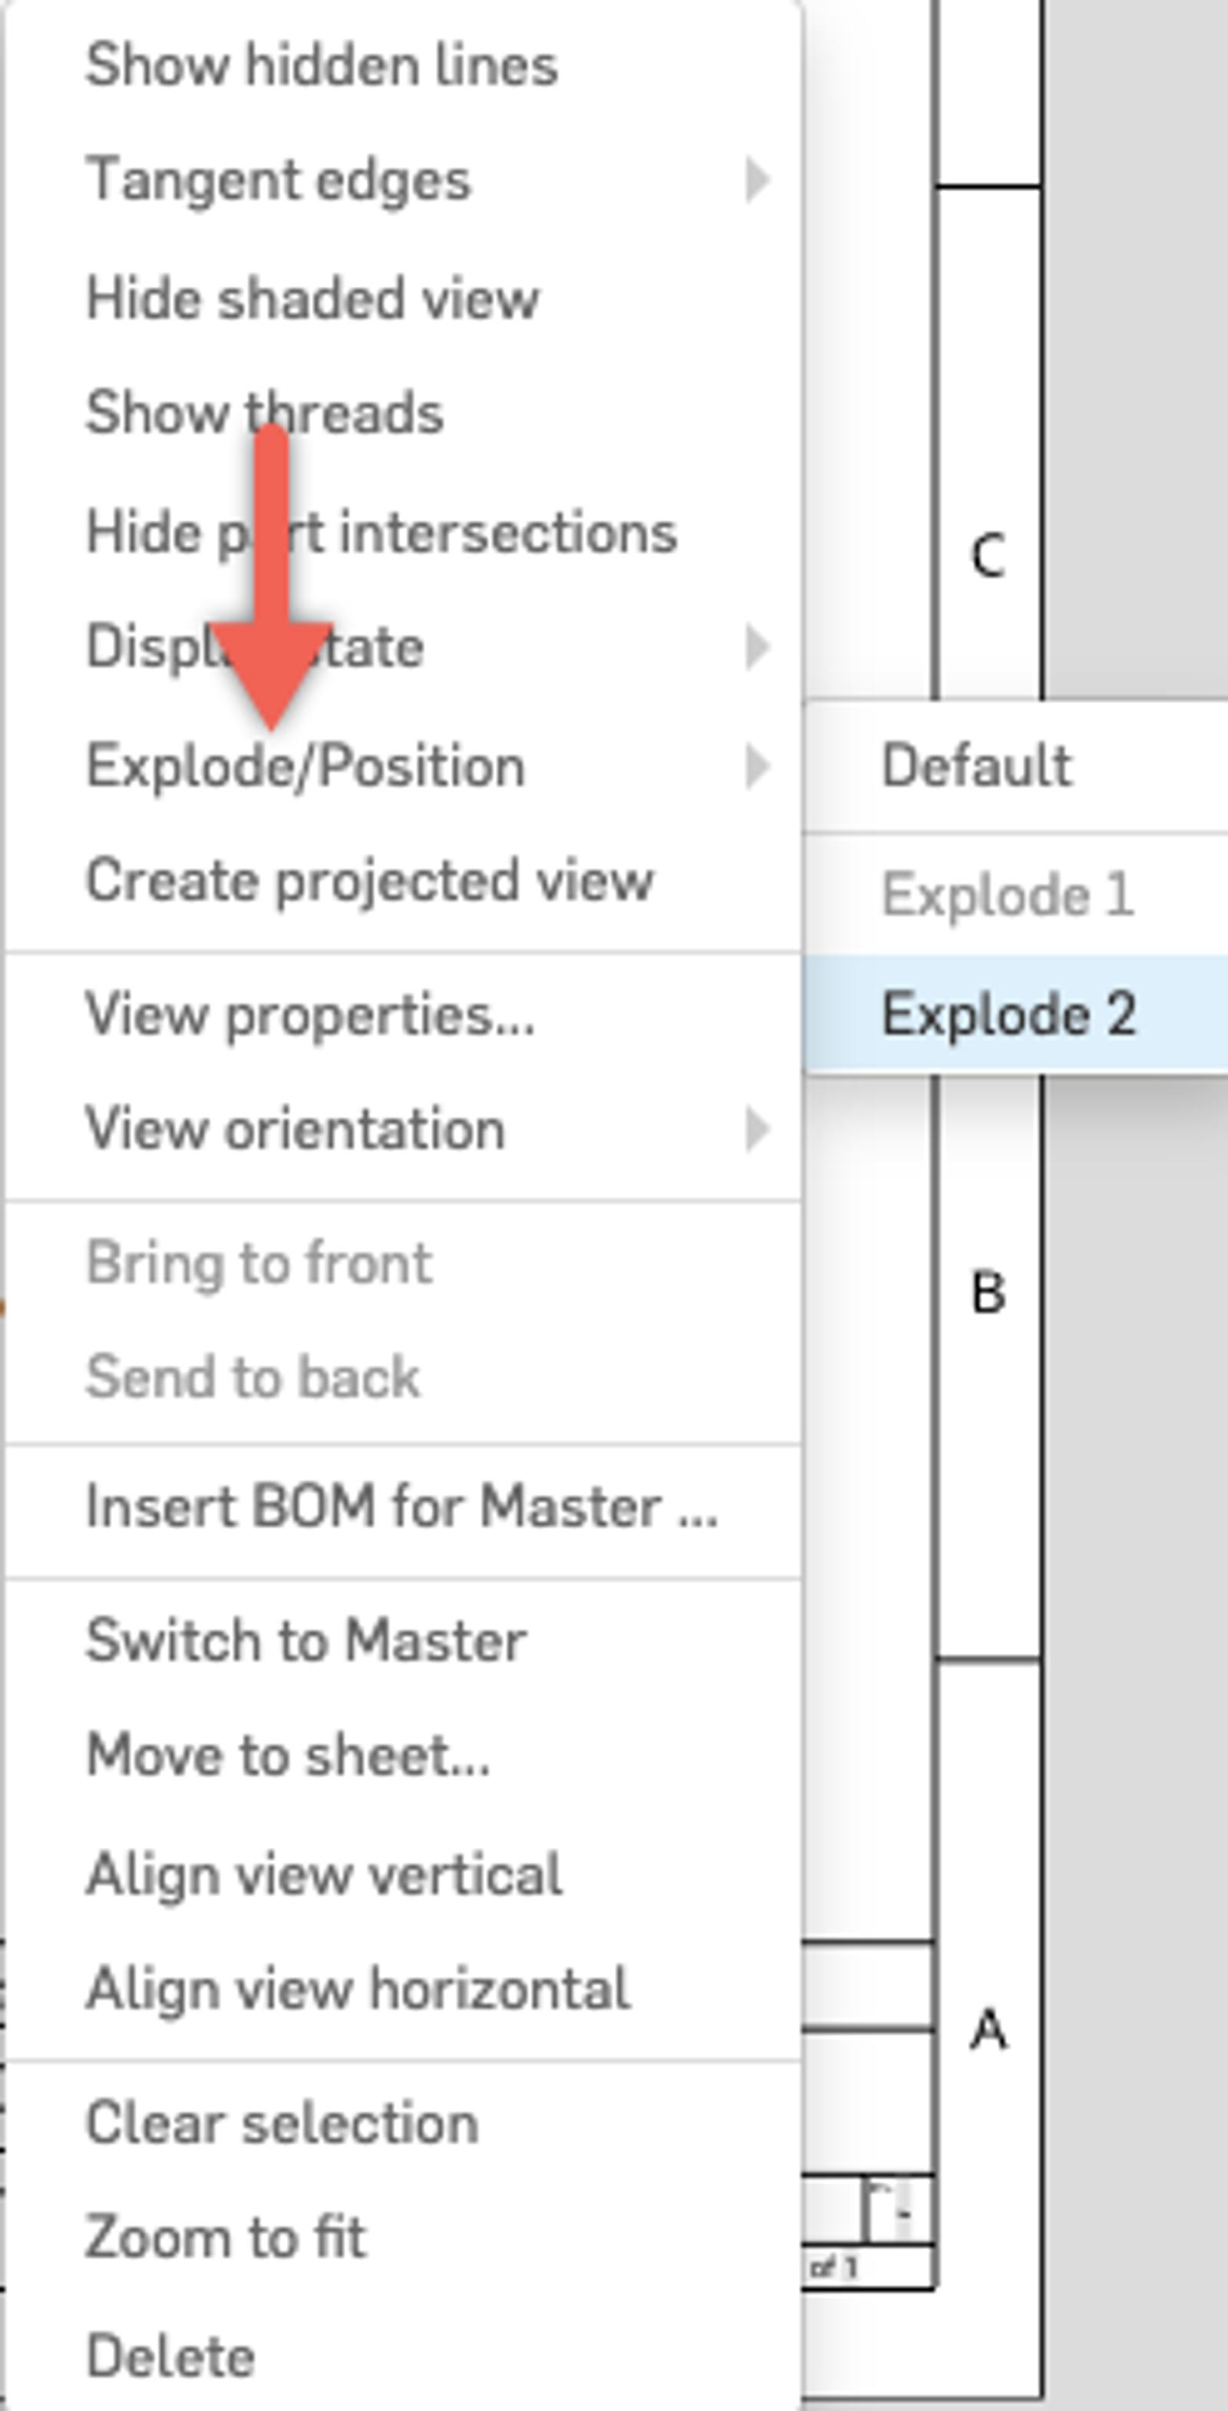This screenshot has width=1228, height=2411.
Task: Select Hide shaded view option
Action: [312, 298]
